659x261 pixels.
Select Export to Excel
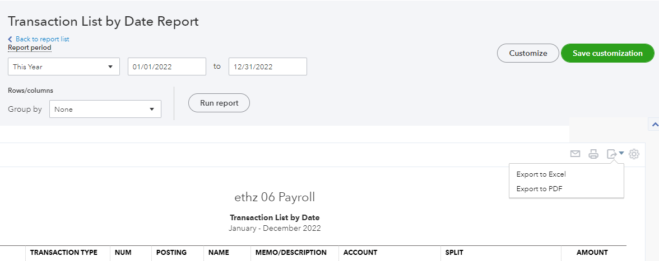pos(541,174)
